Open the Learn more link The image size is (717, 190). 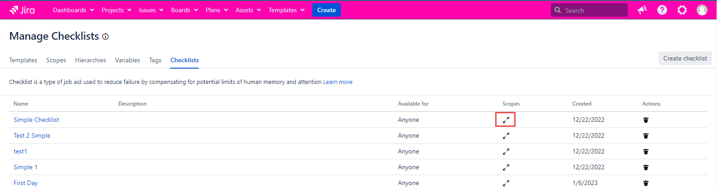338,82
